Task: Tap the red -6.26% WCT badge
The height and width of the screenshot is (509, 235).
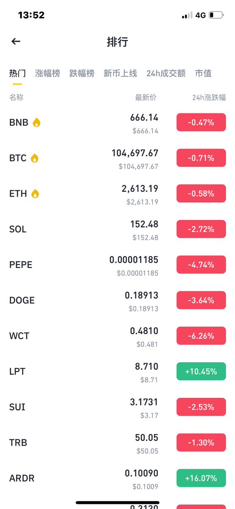Action: (x=201, y=336)
